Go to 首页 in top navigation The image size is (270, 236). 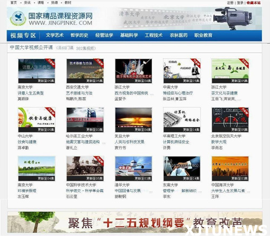point(13,3)
